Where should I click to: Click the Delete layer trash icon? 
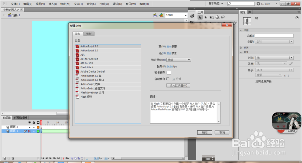[13, 158]
